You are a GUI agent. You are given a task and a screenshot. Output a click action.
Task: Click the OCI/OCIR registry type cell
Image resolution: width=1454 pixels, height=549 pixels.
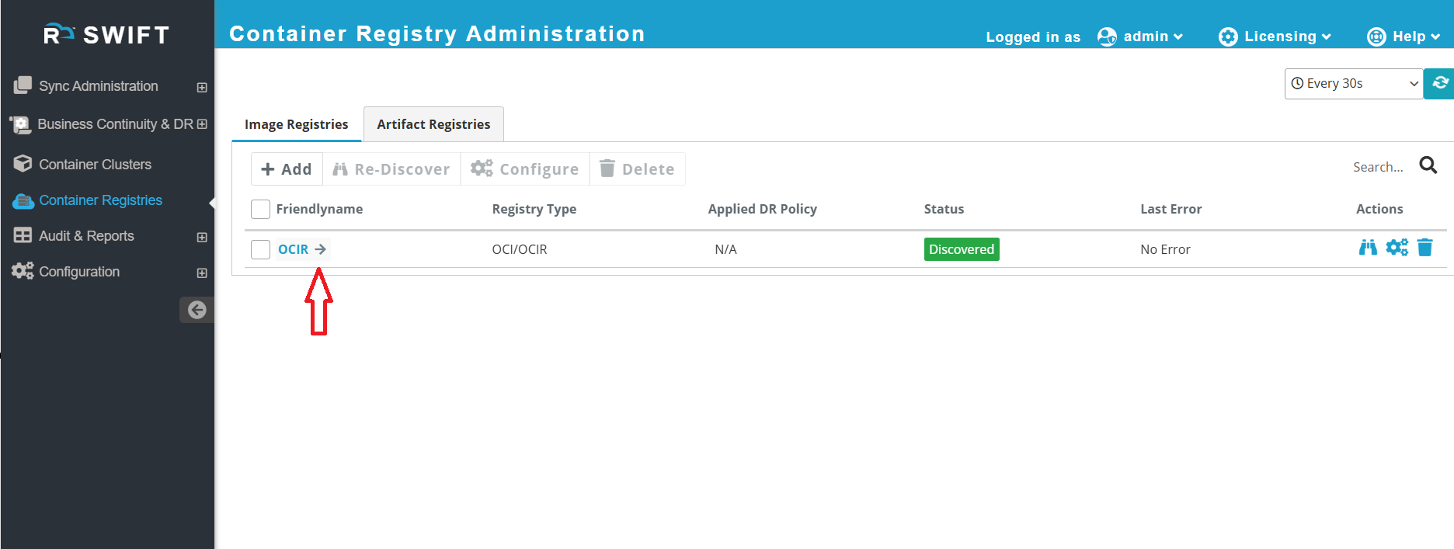tap(520, 249)
